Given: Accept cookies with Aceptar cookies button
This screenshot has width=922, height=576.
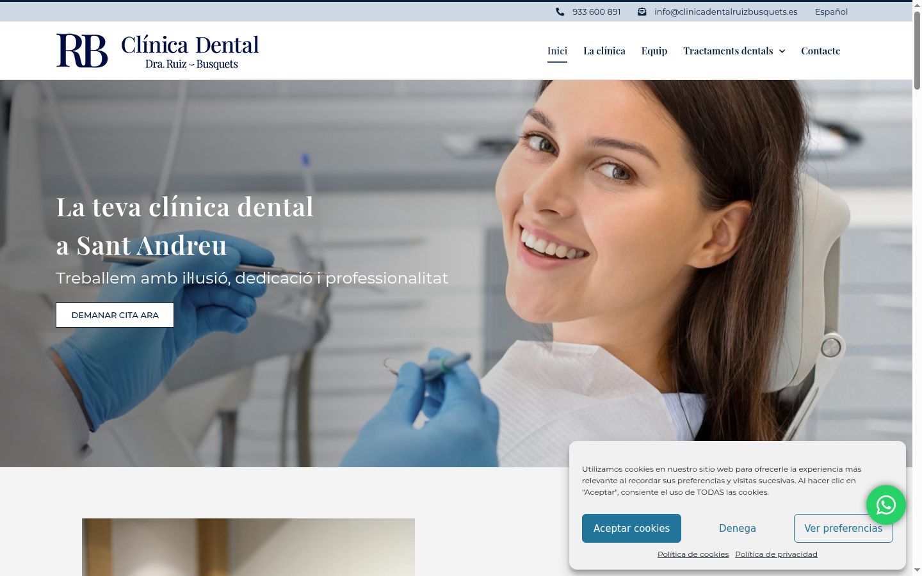Looking at the screenshot, I should tap(631, 528).
